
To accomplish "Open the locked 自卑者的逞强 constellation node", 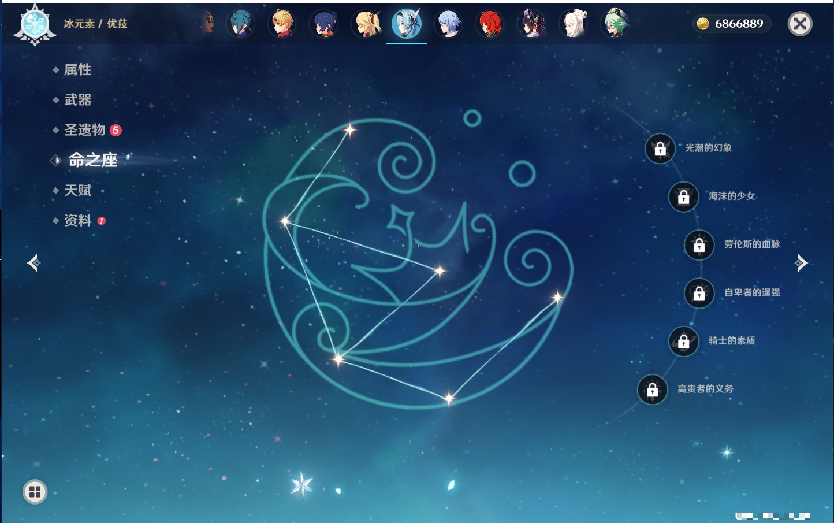I will click(699, 293).
